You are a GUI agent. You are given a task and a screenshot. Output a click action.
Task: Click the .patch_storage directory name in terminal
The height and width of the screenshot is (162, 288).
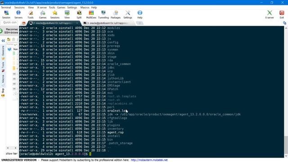(120, 143)
